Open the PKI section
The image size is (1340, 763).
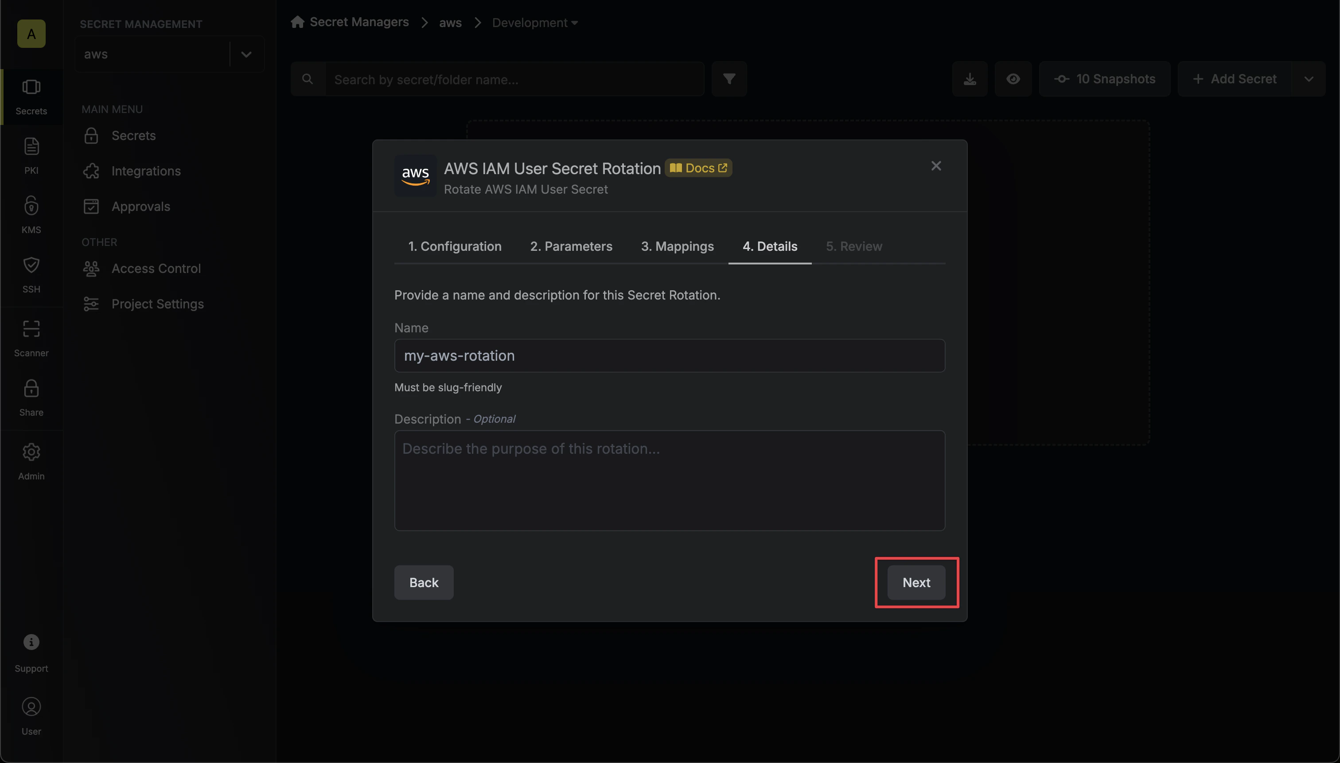(x=31, y=156)
